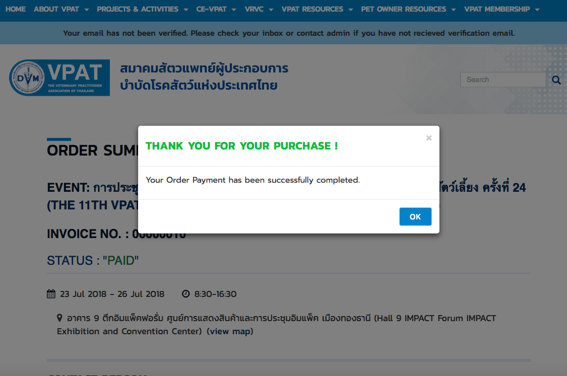
Task: Open PET OWNER RESOURCES menu
Action: [408, 9]
